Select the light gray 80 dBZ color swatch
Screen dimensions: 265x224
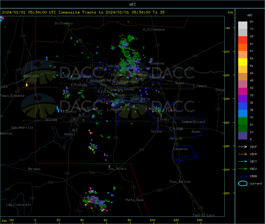click(243, 25)
